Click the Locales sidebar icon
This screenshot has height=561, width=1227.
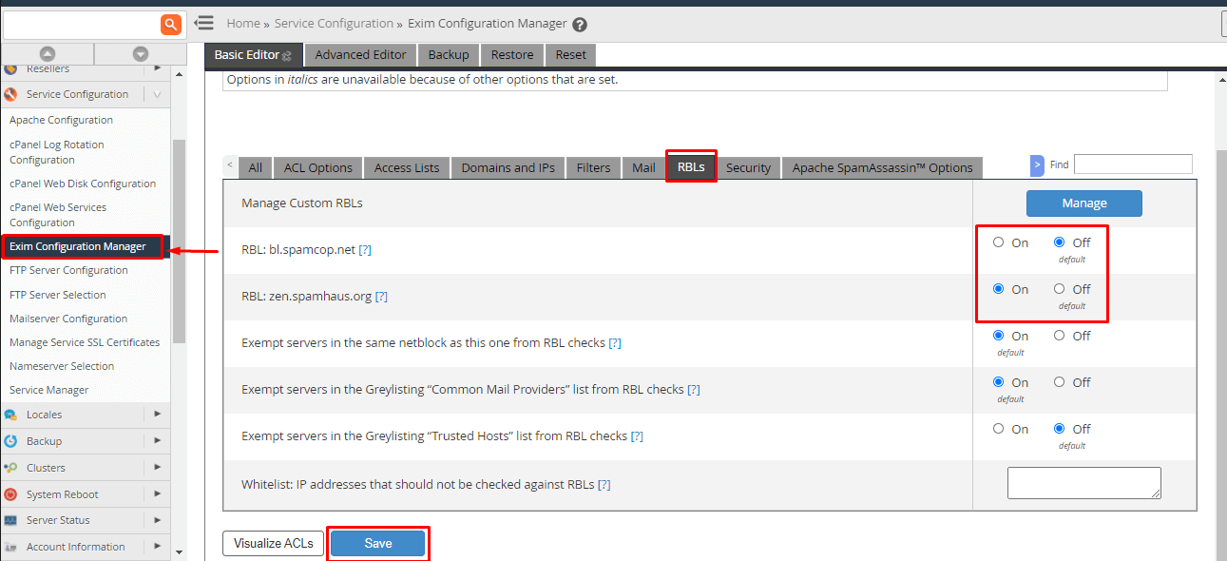coord(10,415)
